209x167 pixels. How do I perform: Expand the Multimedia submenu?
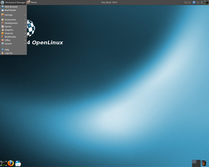[13, 37]
